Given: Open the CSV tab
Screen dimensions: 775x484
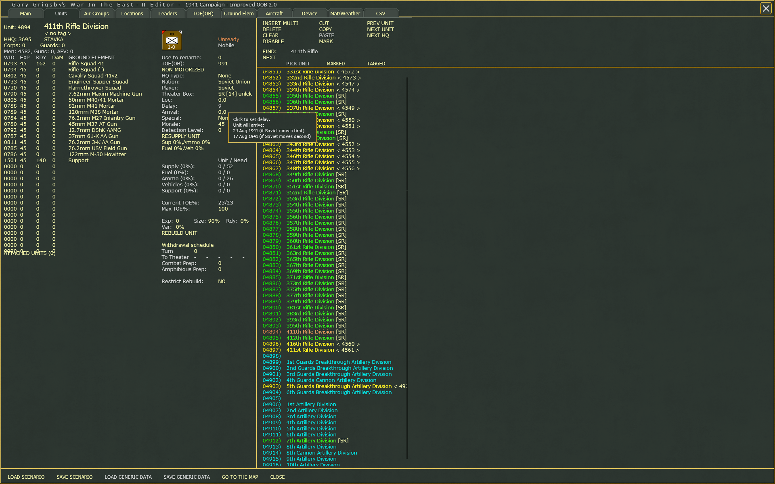Looking at the screenshot, I should [381, 14].
